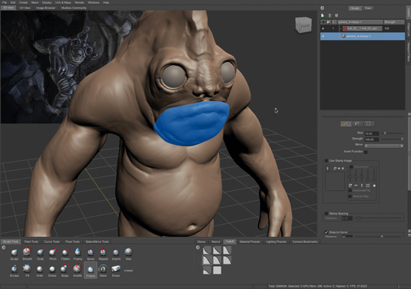Open the File menu
Screen dimensions: 411x289
click(x=5, y=2)
